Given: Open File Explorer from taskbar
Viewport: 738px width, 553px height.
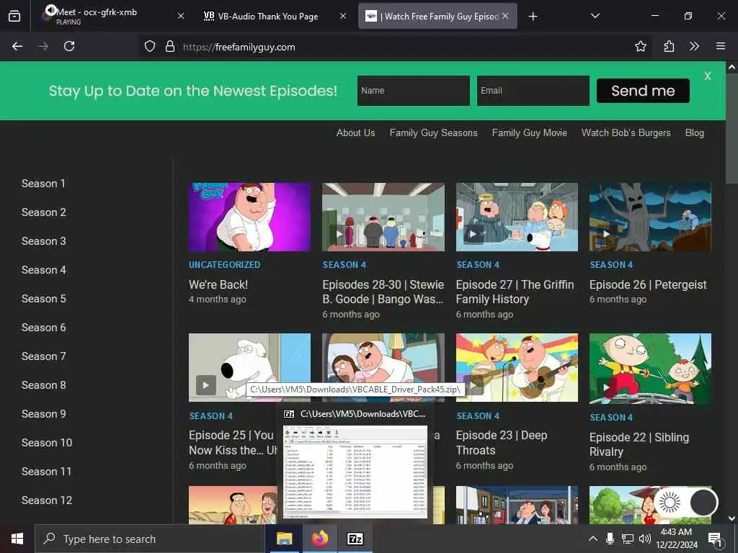Looking at the screenshot, I should coord(284,539).
